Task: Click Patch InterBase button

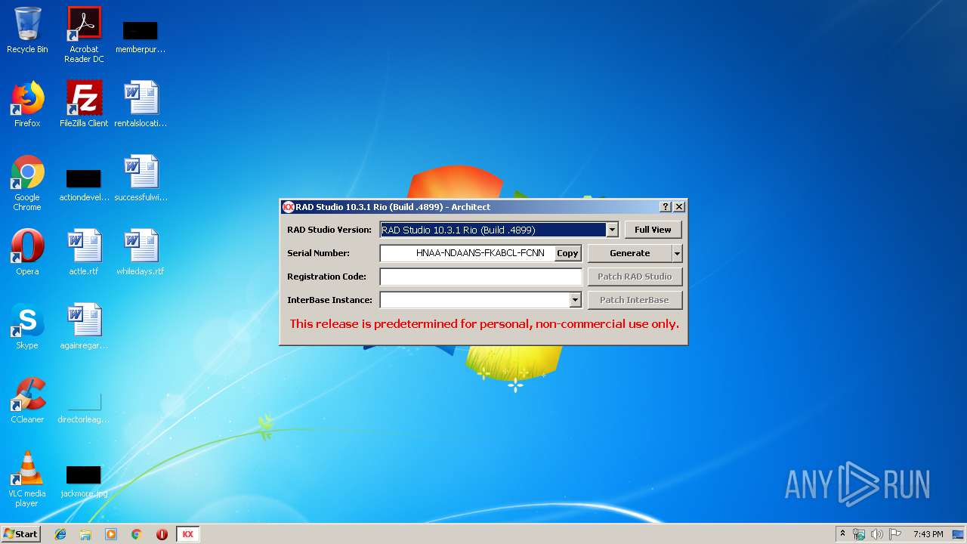Action: click(635, 300)
